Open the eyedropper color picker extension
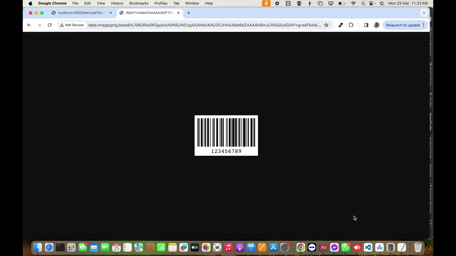Viewport: 456px width, 256px height. click(x=341, y=25)
